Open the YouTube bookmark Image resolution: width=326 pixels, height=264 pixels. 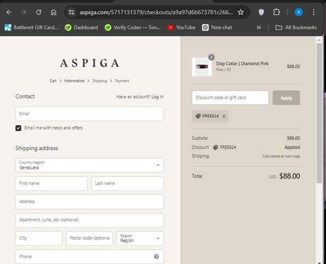[181, 27]
